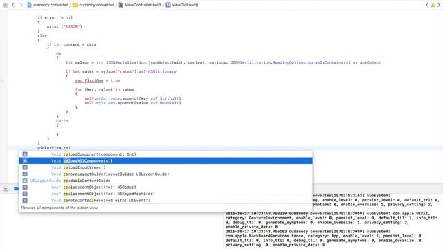Click the for (key, value) in rates line

tap(105, 89)
